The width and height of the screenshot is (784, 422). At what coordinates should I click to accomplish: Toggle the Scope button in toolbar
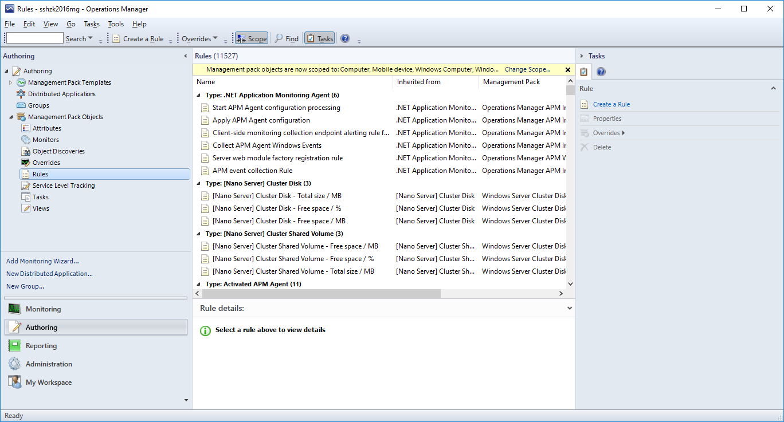252,38
